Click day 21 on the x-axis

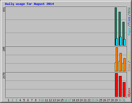pos(85,100)
